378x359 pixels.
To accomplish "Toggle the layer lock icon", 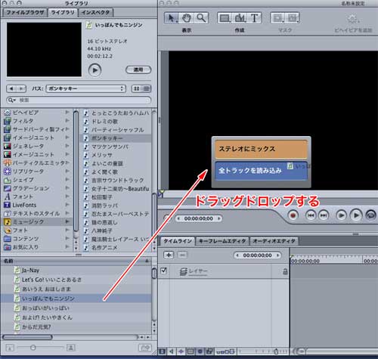I will [285, 271].
